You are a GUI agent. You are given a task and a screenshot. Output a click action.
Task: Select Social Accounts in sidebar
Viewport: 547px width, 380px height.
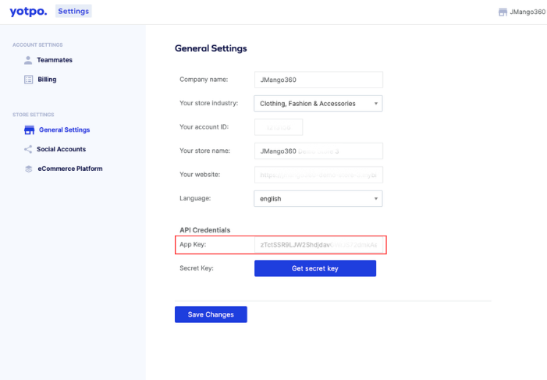pyautogui.click(x=61, y=149)
